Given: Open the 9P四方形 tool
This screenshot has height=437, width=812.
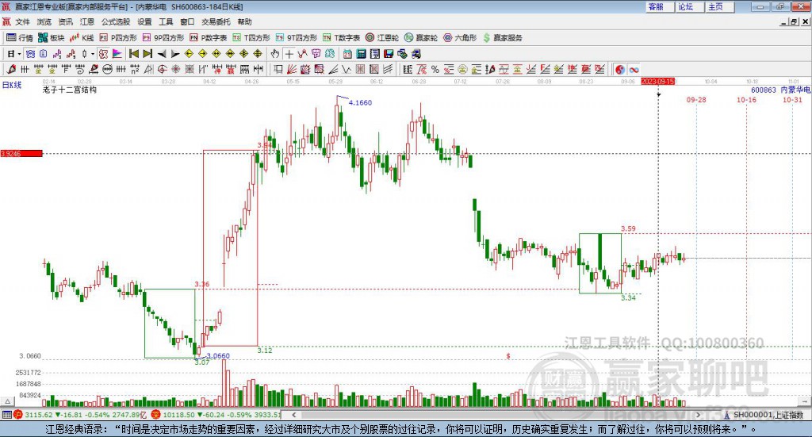Looking at the screenshot, I should point(163,37).
